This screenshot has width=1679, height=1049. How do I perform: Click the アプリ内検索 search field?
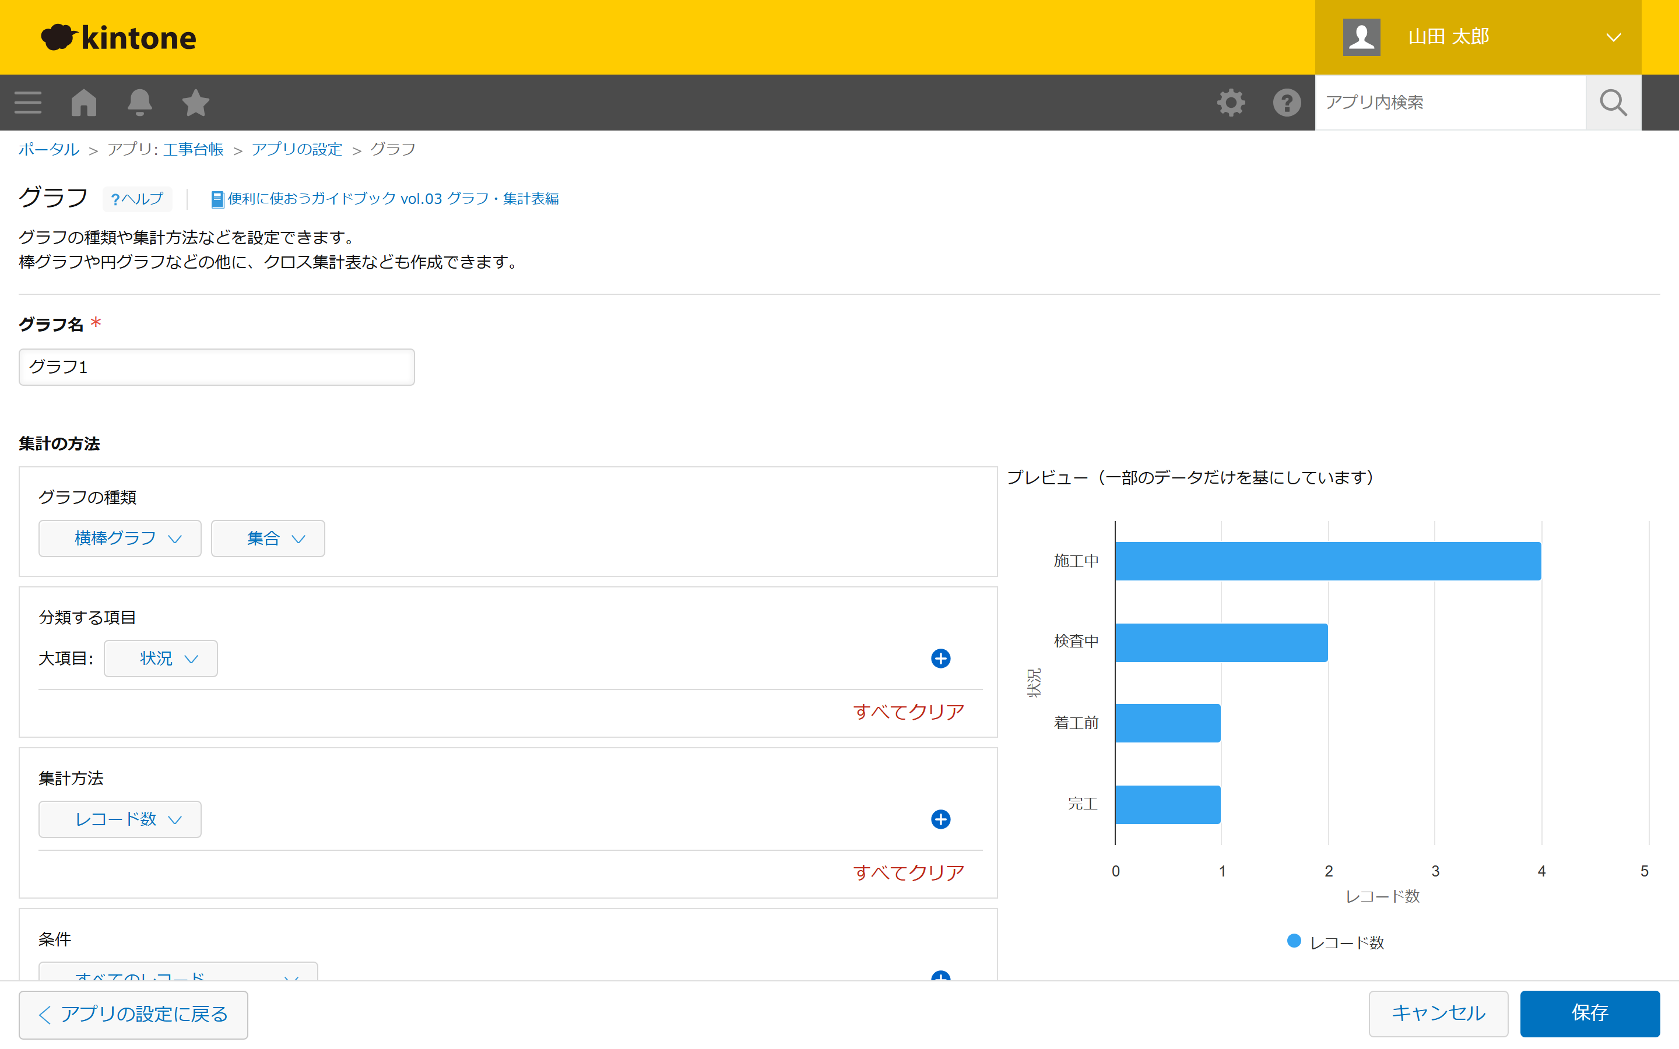[x=1450, y=103]
